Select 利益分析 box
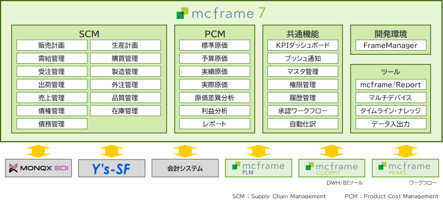443x202 pixels. coord(215,111)
